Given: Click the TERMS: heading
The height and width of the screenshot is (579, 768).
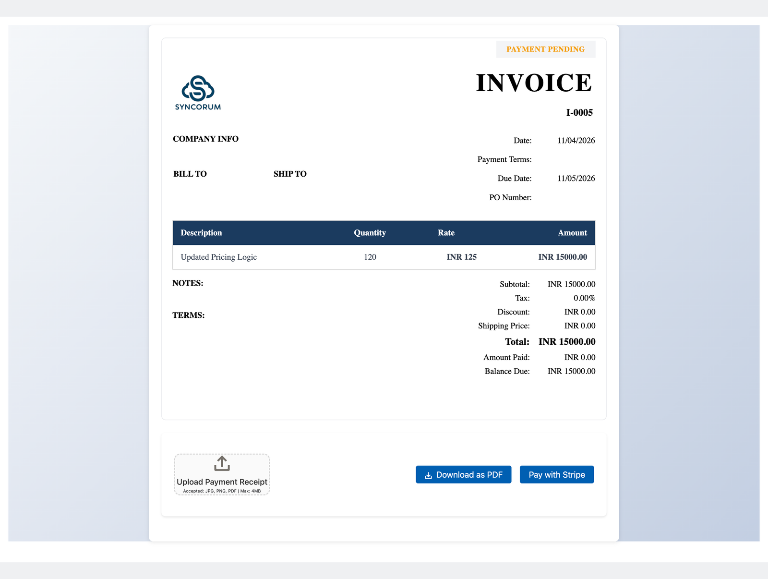Looking at the screenshot, I should [x=189, y=315].
